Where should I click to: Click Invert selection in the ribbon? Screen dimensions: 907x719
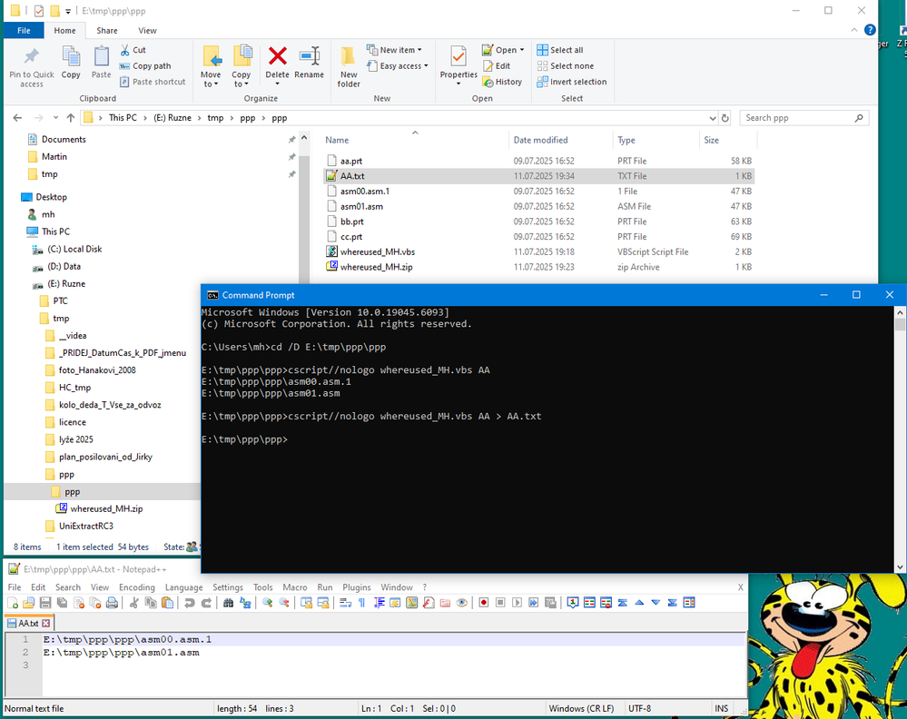[x=571, y=82]
